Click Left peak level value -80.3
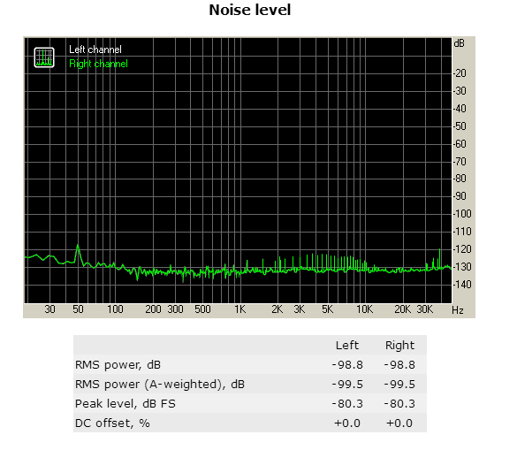This screenshot has height=450, width=517. click(x=347, y=404)
